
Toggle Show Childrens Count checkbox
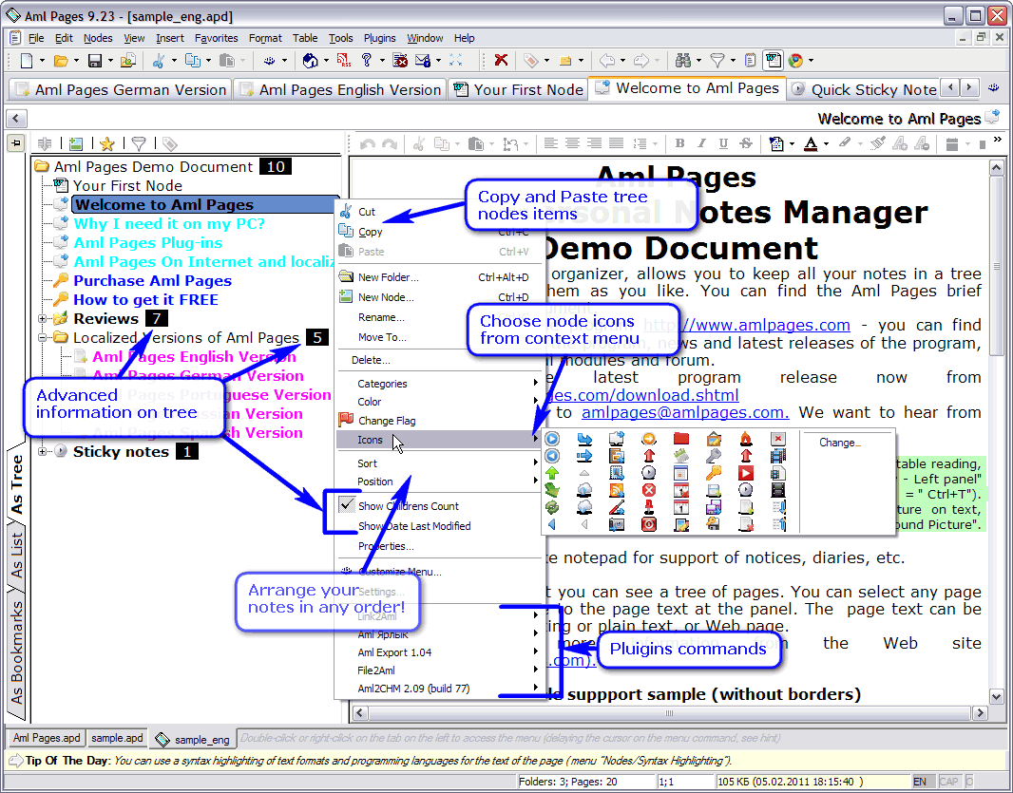pyautogui.click(x=347, y=506)
